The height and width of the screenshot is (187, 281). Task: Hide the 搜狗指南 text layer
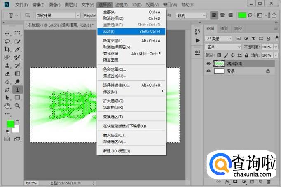click(x=208, y=64)
